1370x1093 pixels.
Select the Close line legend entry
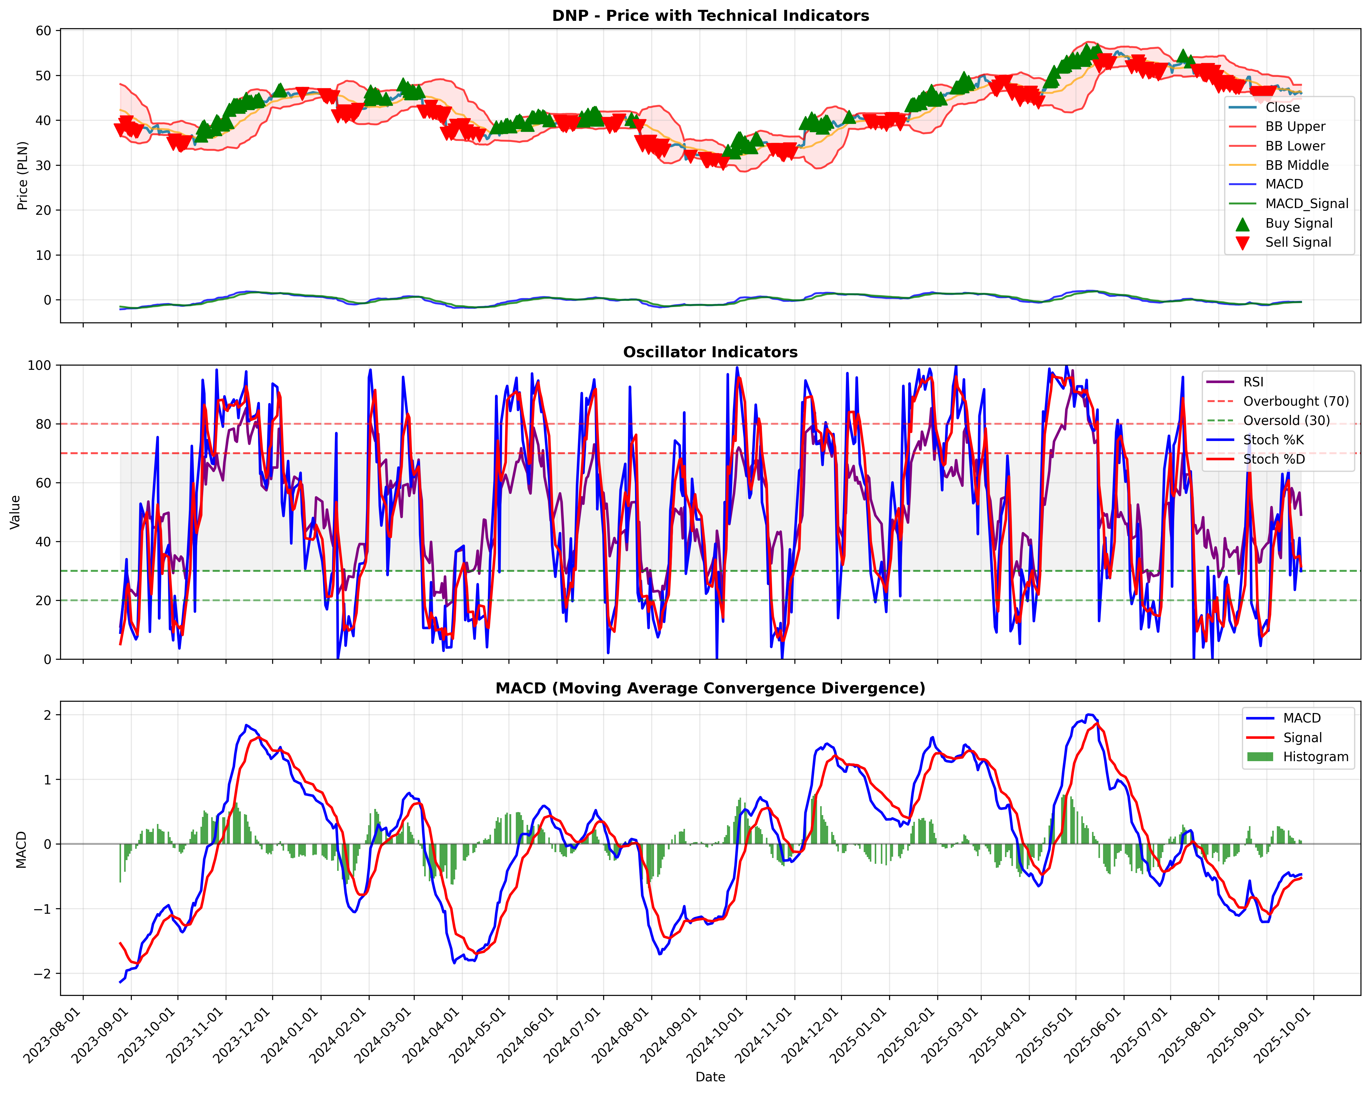pyautogui.click(x=1282, y=107)
